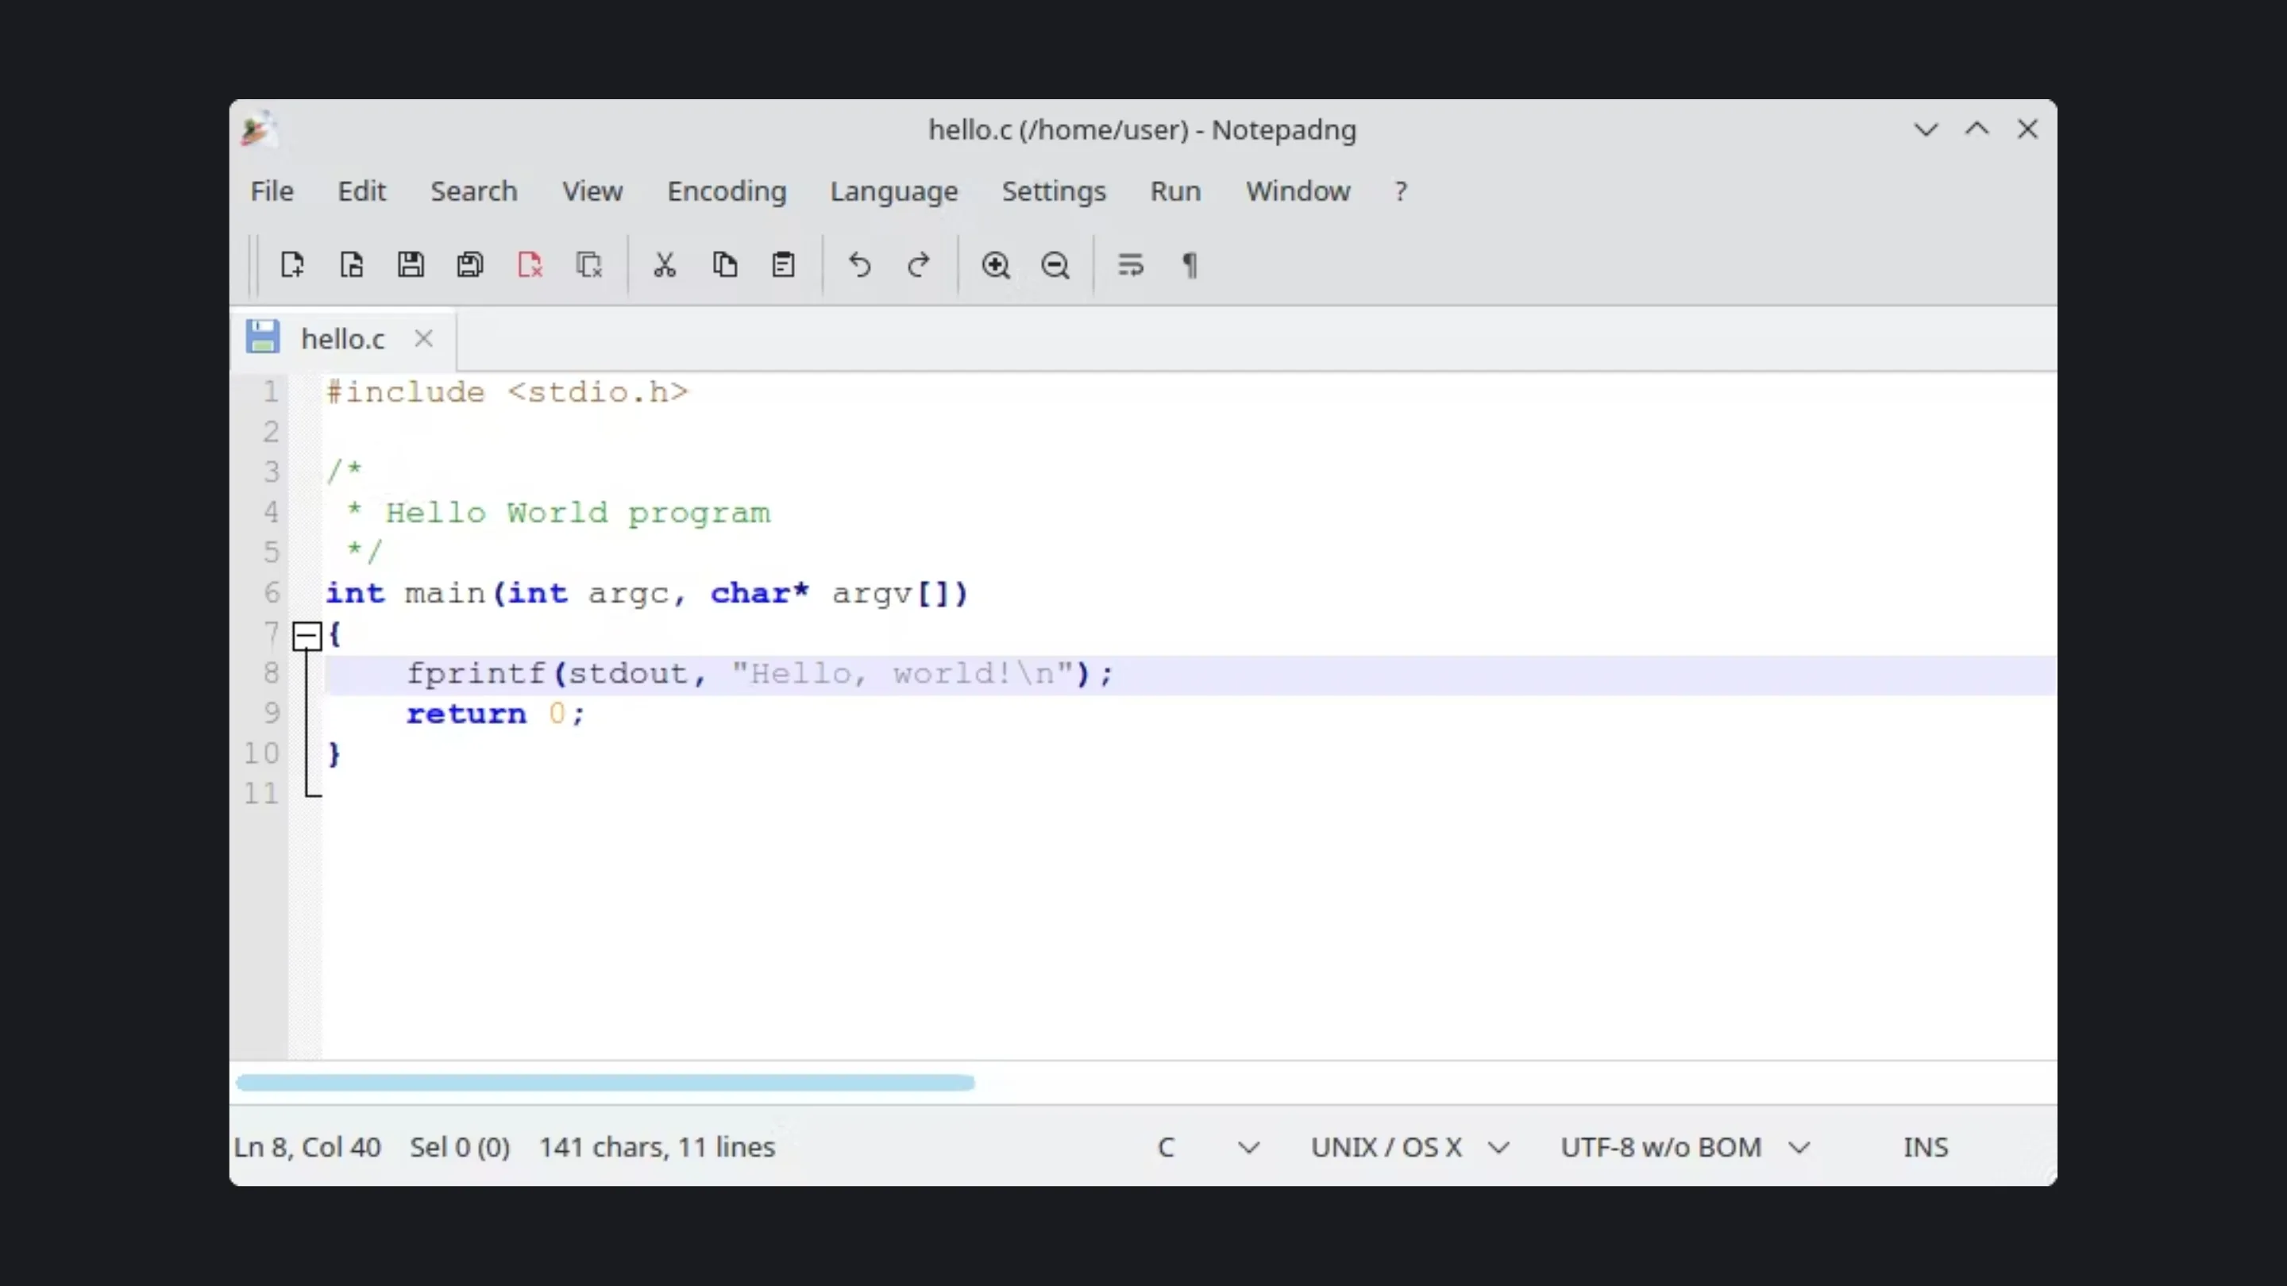Click 'Sel 0 (0)' in status bar
Viewport: 2287px width, 1286px height.
tap(460, 1146)
